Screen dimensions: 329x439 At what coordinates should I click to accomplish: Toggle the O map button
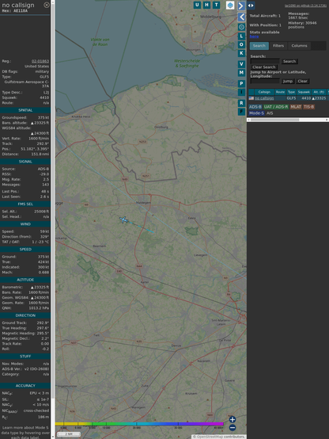click(x=241, y=44)
